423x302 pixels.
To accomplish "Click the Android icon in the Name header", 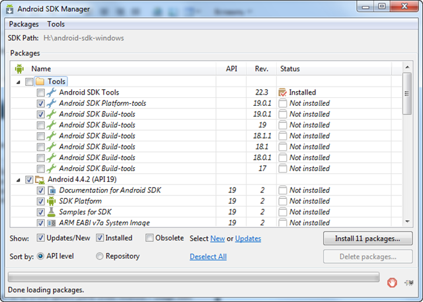I will click(19, 69).
